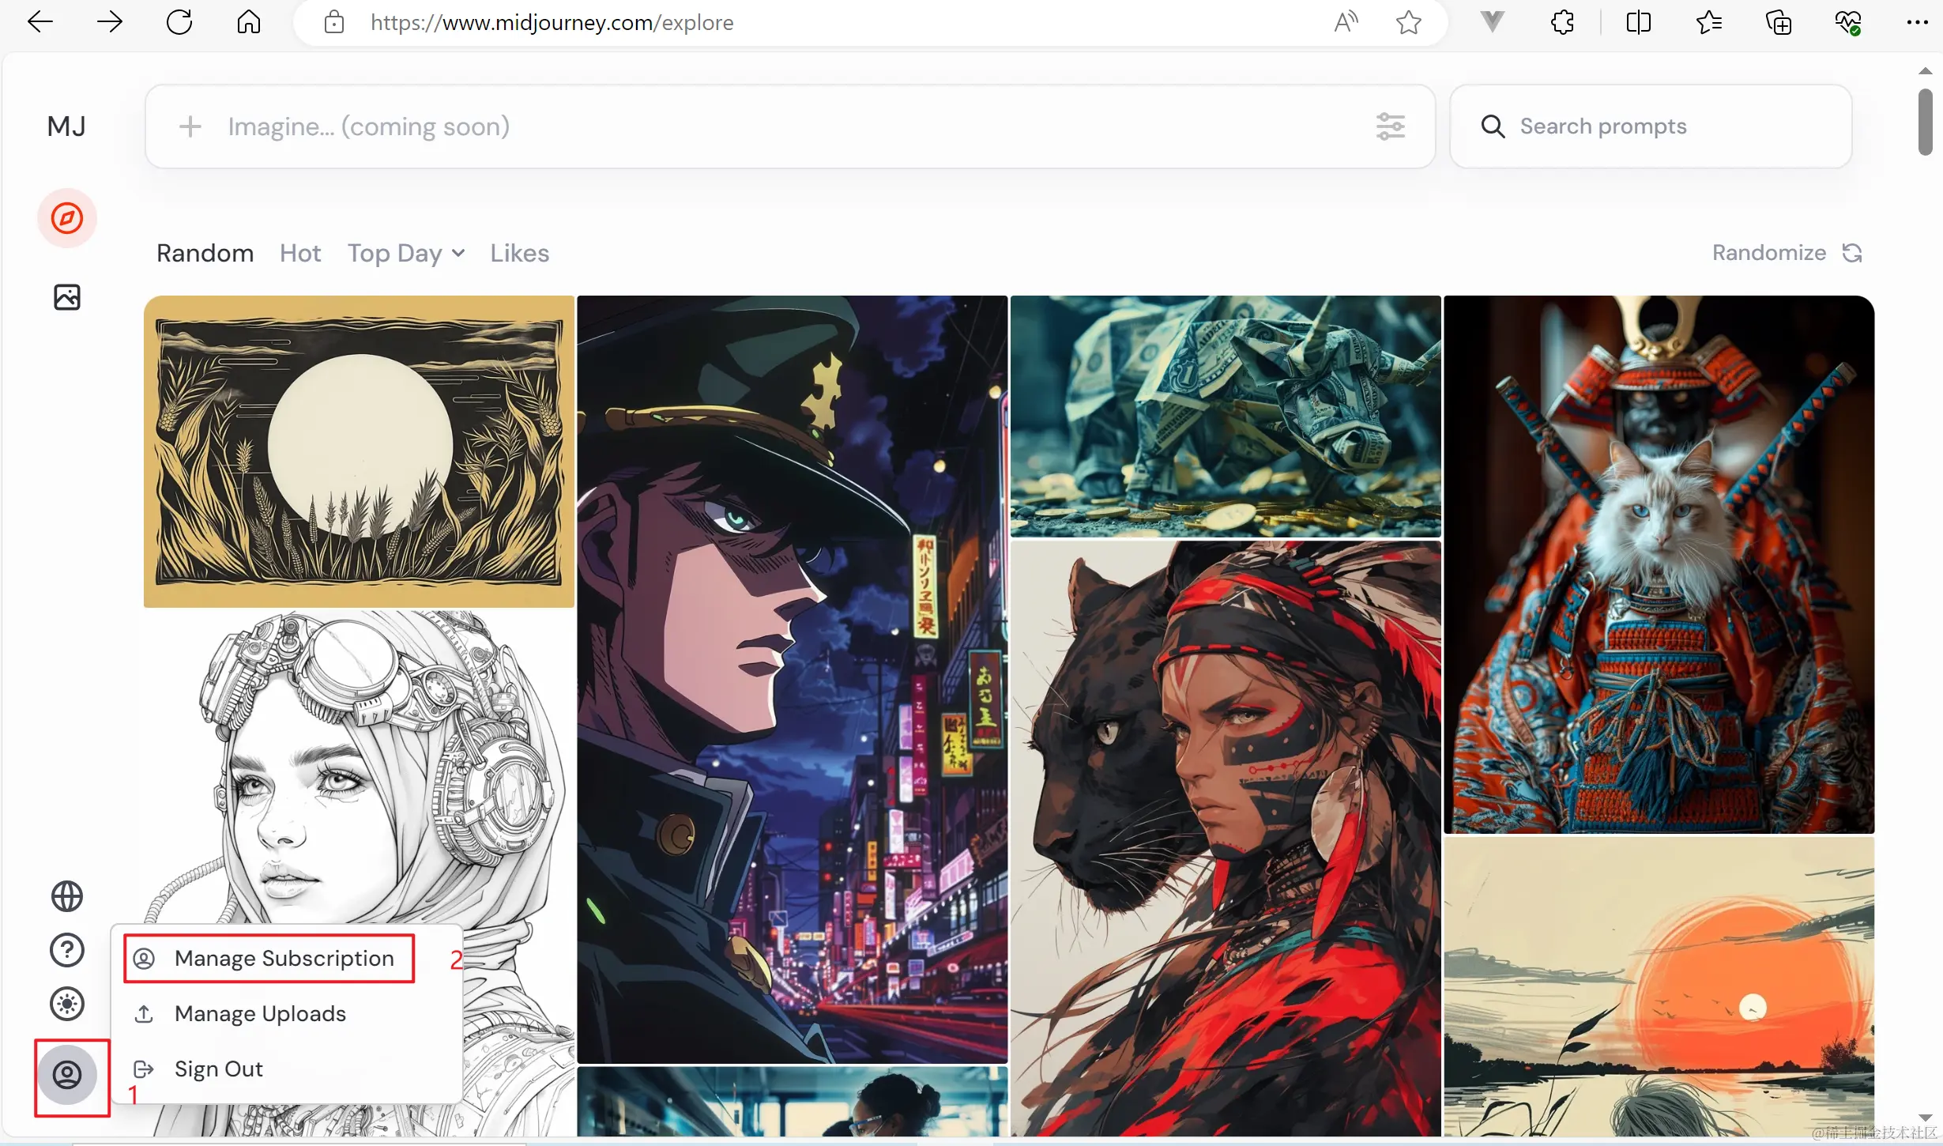The height and width of the screenshot is (1146, 1943).
Task: Favorite this page with star icon
Action: point(1408,22)
